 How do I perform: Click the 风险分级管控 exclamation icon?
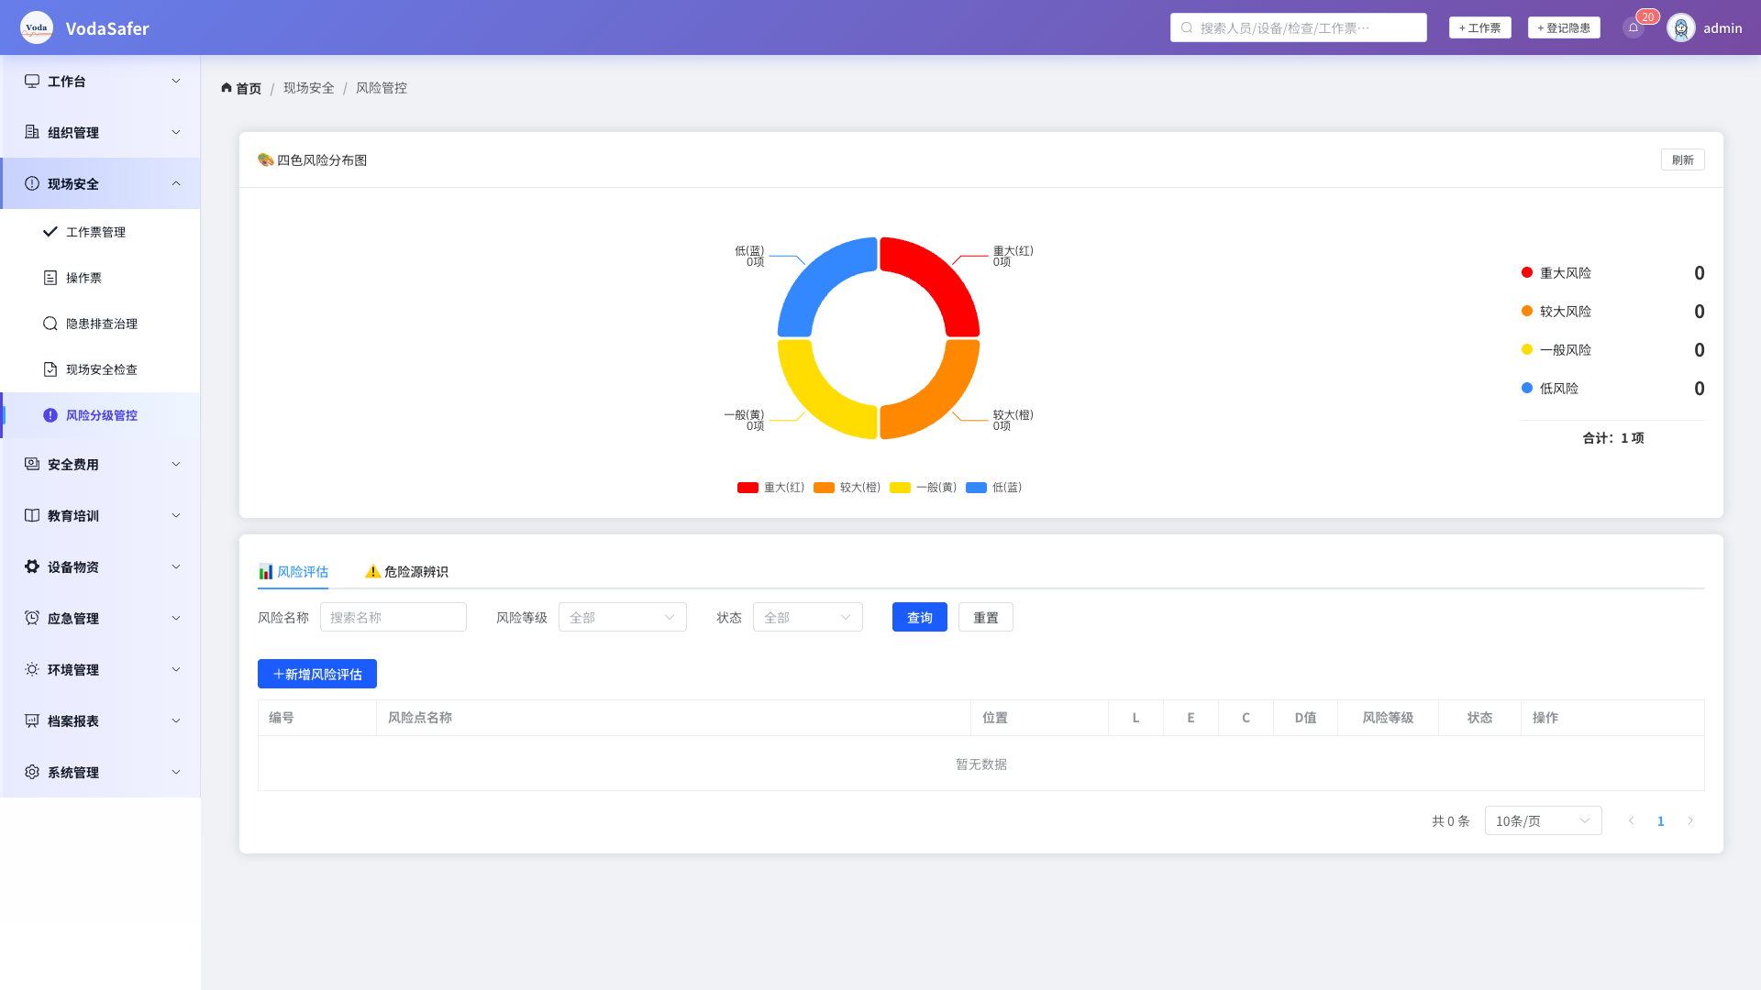point(50,415)
